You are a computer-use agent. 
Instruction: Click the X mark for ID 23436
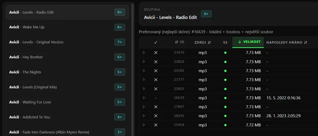[x=155, y=53]
